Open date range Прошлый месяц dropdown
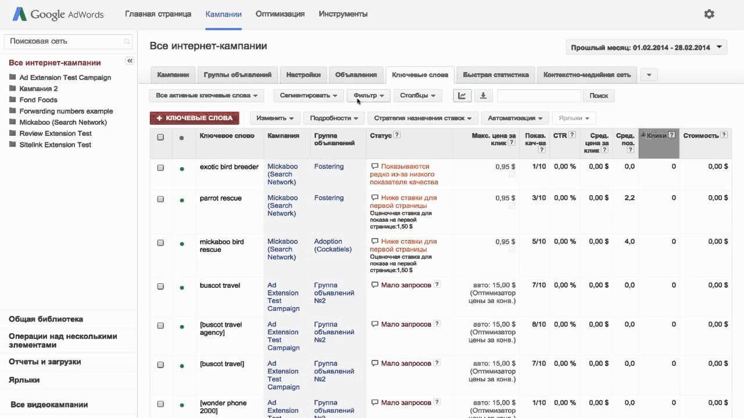Image resolution: width=744 pixels, height=418 pixels. [x=646, y=48]
